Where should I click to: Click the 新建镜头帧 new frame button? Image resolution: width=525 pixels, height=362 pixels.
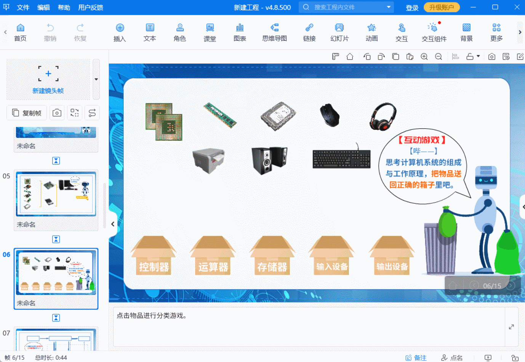pos(48,79)
